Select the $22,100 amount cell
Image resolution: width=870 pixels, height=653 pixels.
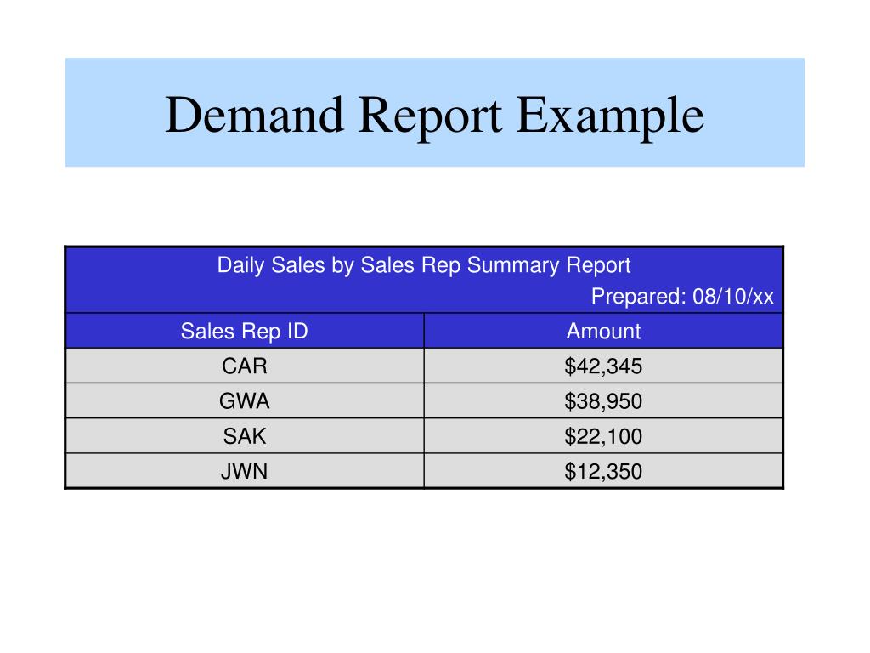tap(603, 436)
